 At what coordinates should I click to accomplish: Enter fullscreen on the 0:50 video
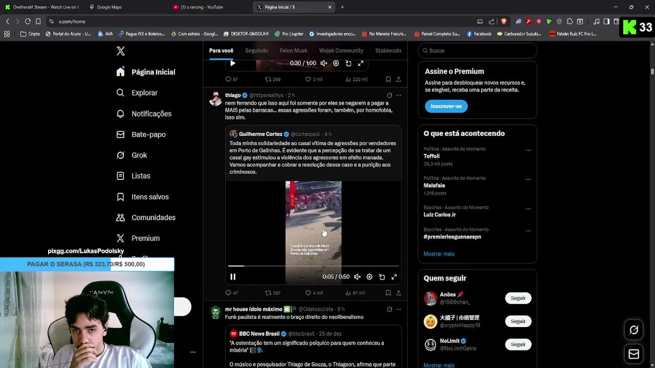pos(394,277)
